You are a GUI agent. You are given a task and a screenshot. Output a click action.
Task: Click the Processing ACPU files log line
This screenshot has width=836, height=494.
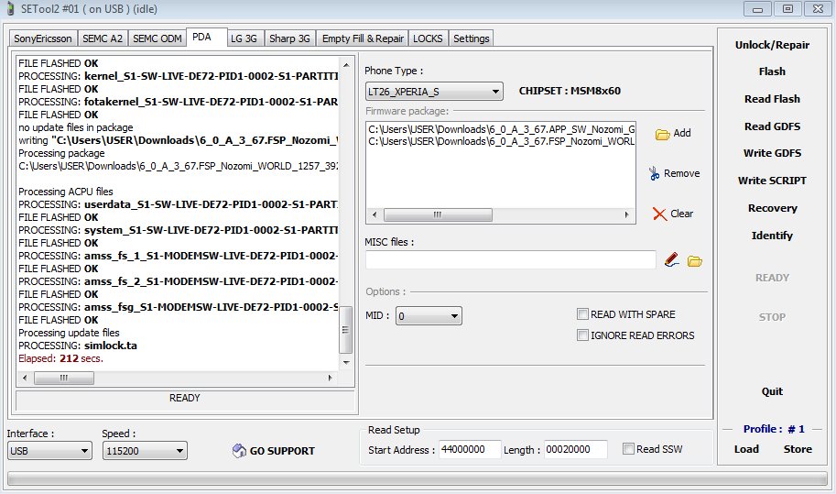click(x=66, y=191)
